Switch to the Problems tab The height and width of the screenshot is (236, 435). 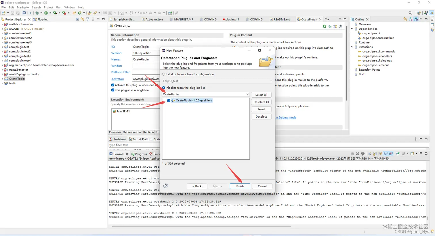pyautogui.click(x=117, y=139)
